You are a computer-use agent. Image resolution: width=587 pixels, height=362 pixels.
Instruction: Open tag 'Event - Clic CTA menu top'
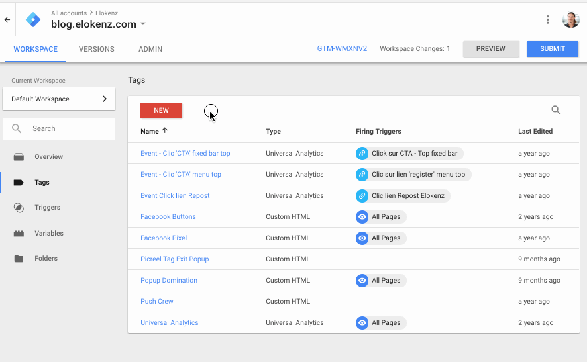coord(181,175)
